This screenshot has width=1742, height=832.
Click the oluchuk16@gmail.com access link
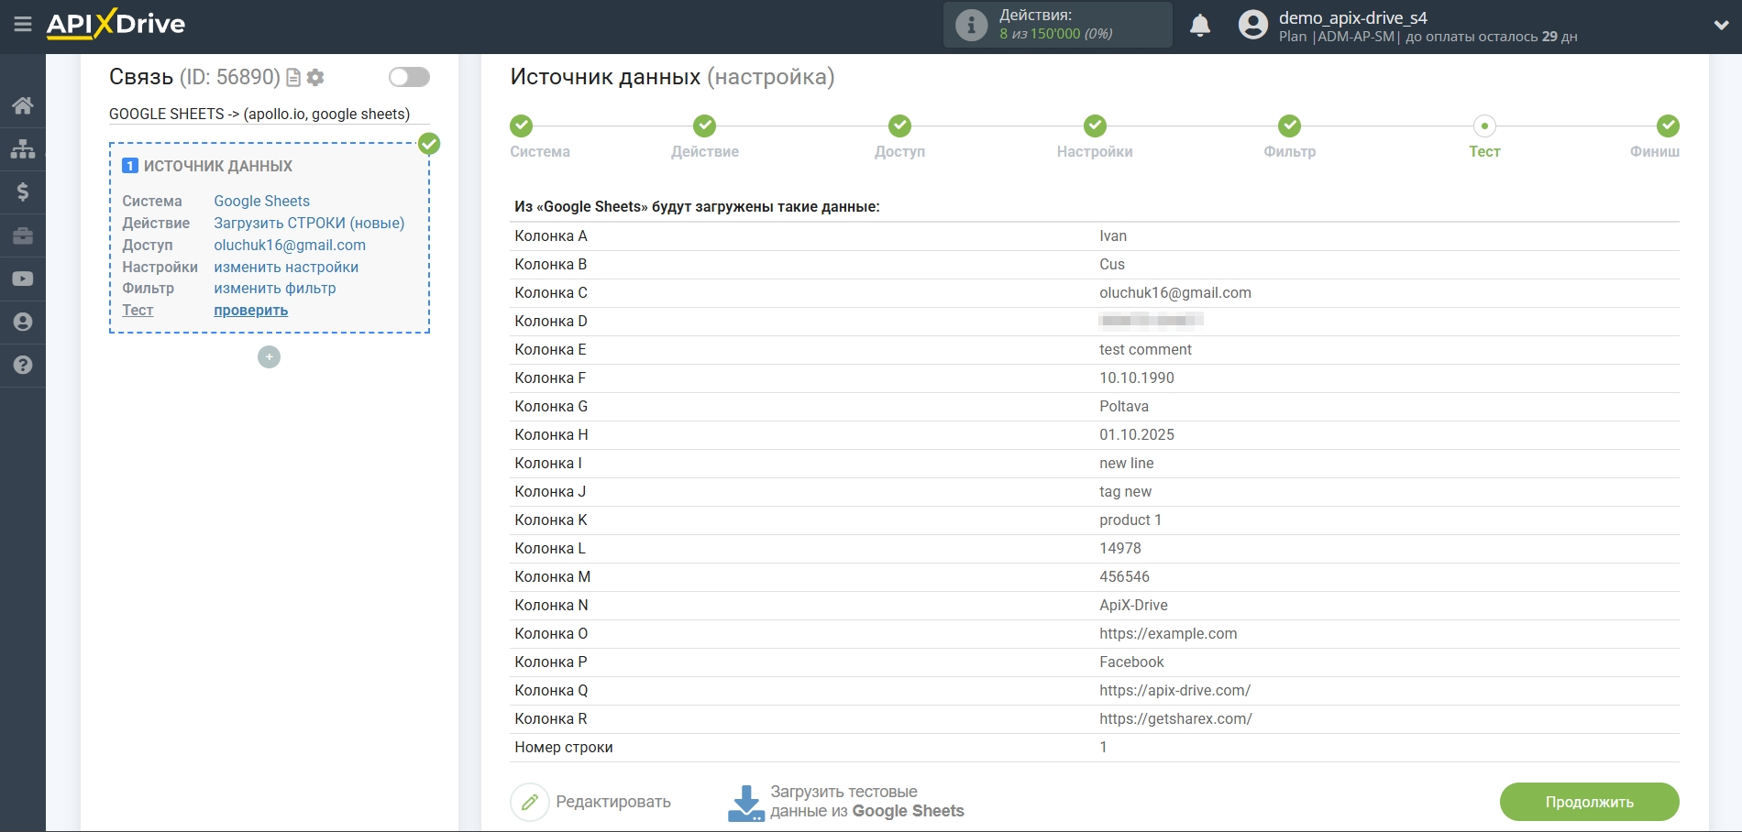(x=290, y=245)
